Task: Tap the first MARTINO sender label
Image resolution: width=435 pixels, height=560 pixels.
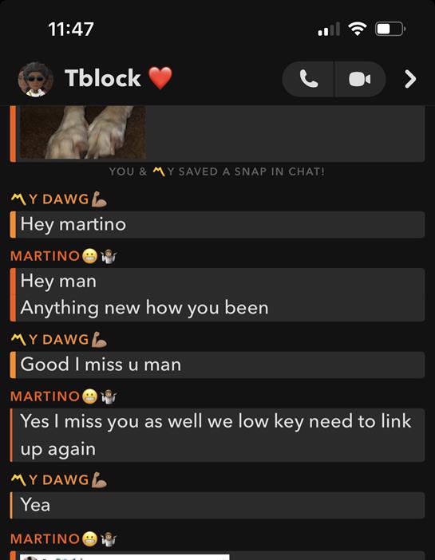Action: pyautogui.click(x=45, y=256)
